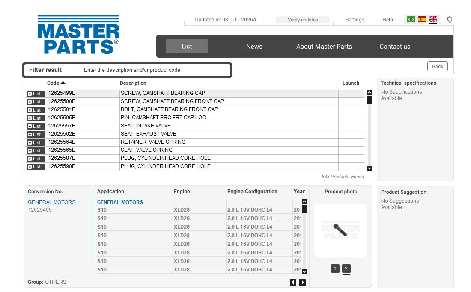Viewport: 471px width, 292px height.
Task: Click the Back button
Action: pos(437,66)
